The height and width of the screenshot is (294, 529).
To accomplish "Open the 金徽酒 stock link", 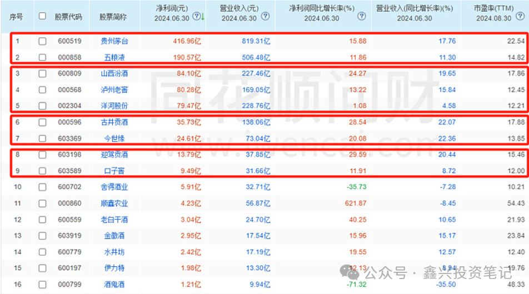I will point(114,236).
